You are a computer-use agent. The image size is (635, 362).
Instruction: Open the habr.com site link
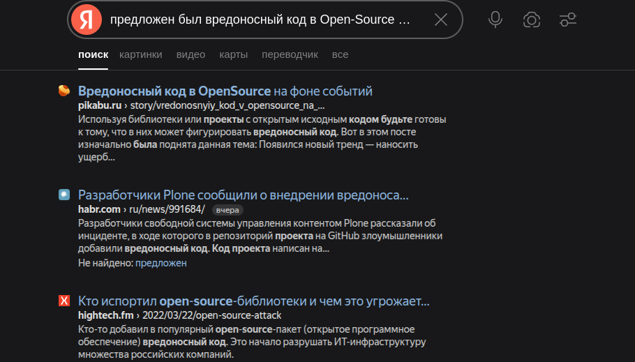coord(100,209)
